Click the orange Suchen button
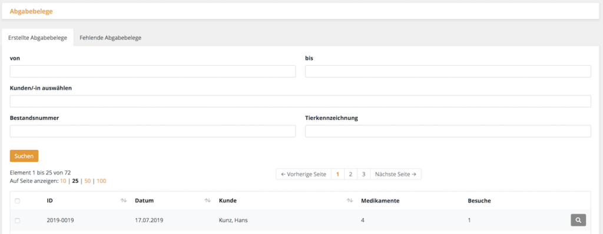Viewport: 603px width, 234px height. tap(24, 156)
